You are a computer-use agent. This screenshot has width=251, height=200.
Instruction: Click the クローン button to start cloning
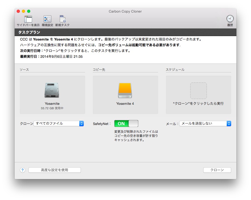coord(217,170)
